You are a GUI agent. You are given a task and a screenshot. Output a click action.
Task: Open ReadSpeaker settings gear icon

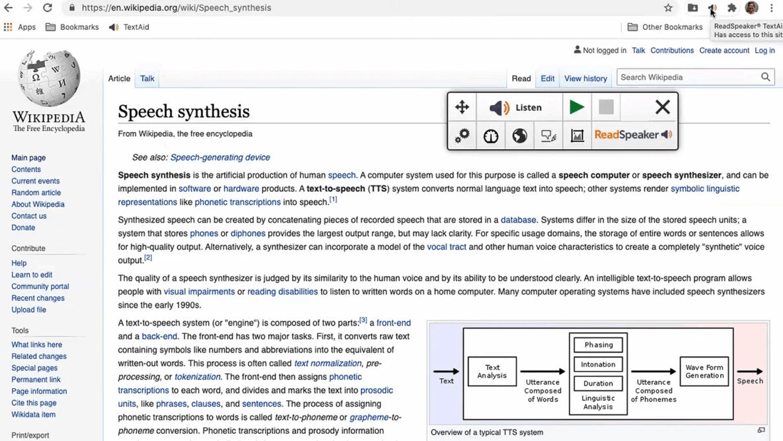(x=462, y=135)
